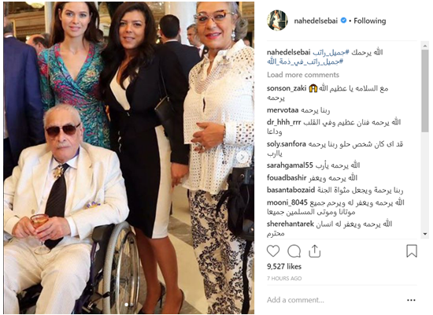
Task: Open the 7 HOURS AGO timestamp link
Action: [x=284, y=279]
